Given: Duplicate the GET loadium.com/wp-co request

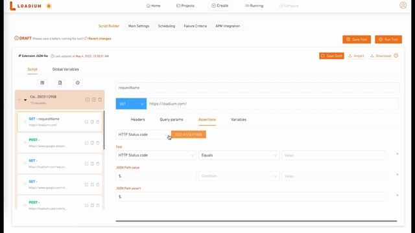Looking at the screenshot, I should coord(92,164).
